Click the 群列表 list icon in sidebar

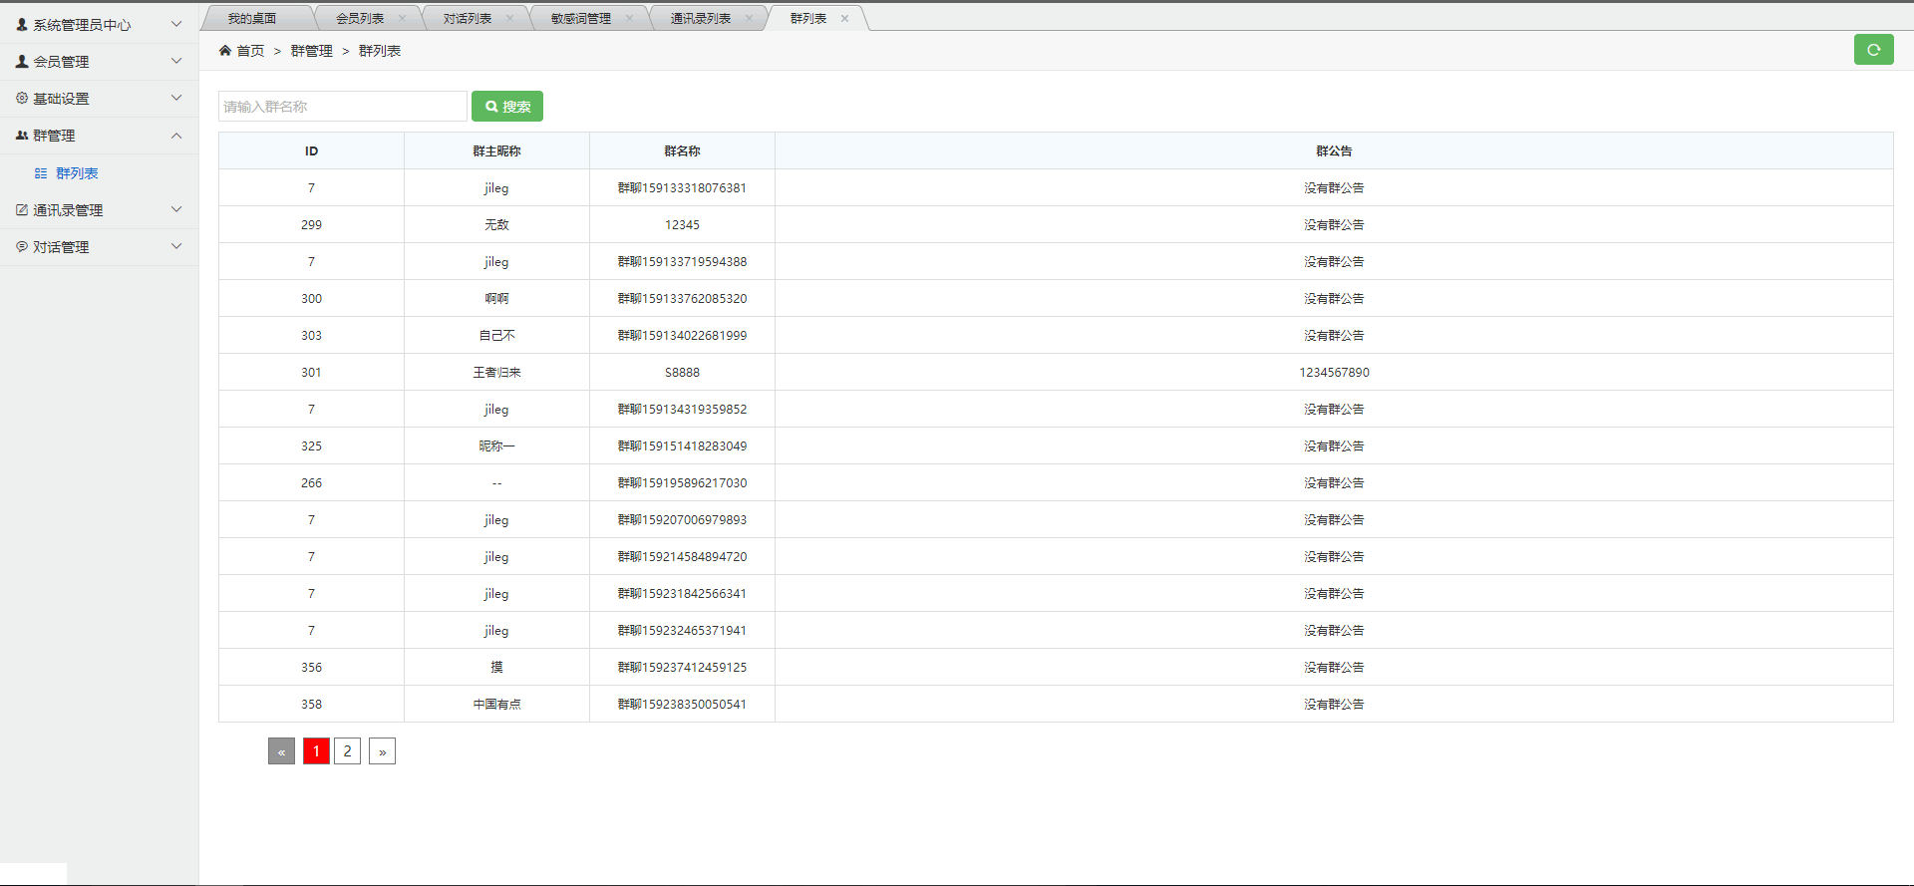pyautogui.click(x=41, y=173)
